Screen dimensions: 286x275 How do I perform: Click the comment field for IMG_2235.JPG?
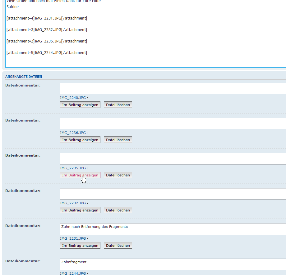(x=173, y=159)
